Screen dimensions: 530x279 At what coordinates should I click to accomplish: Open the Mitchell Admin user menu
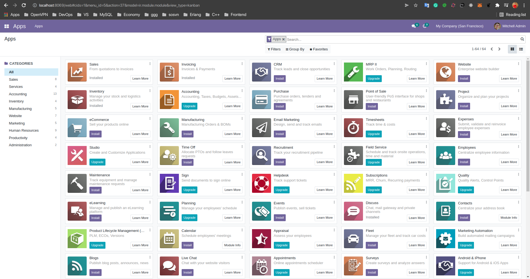pyautogui.click(x=510, y=26)
